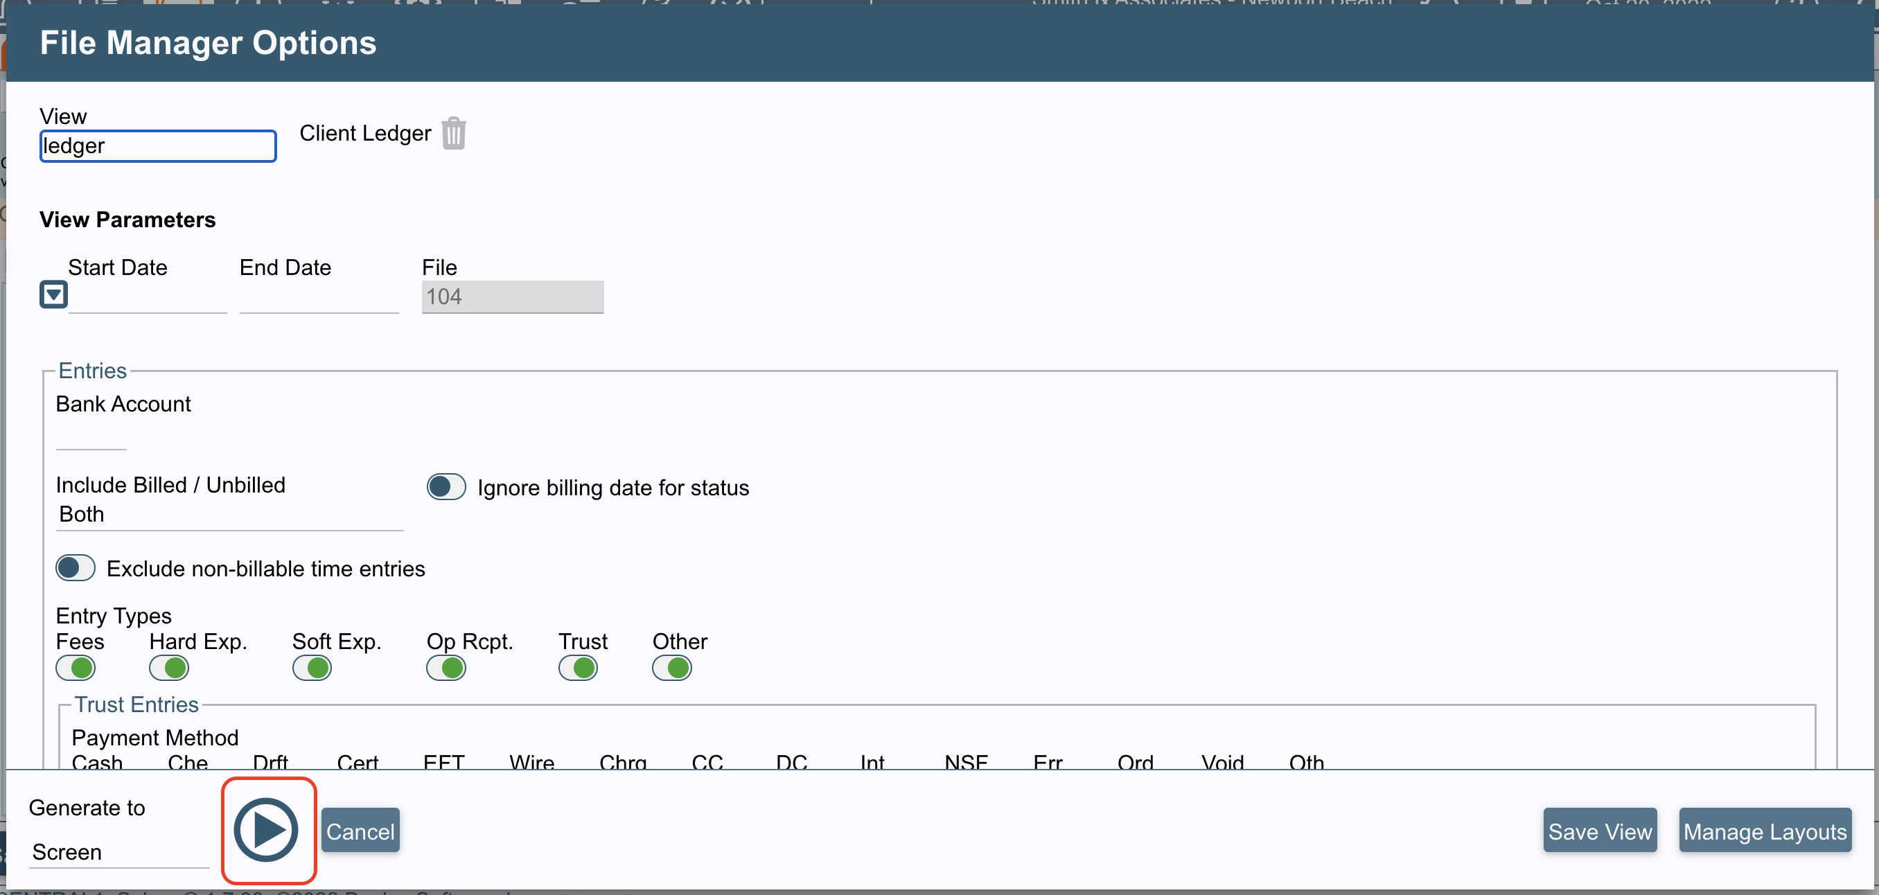Open Manage Layouts

tap(1765, 831)
